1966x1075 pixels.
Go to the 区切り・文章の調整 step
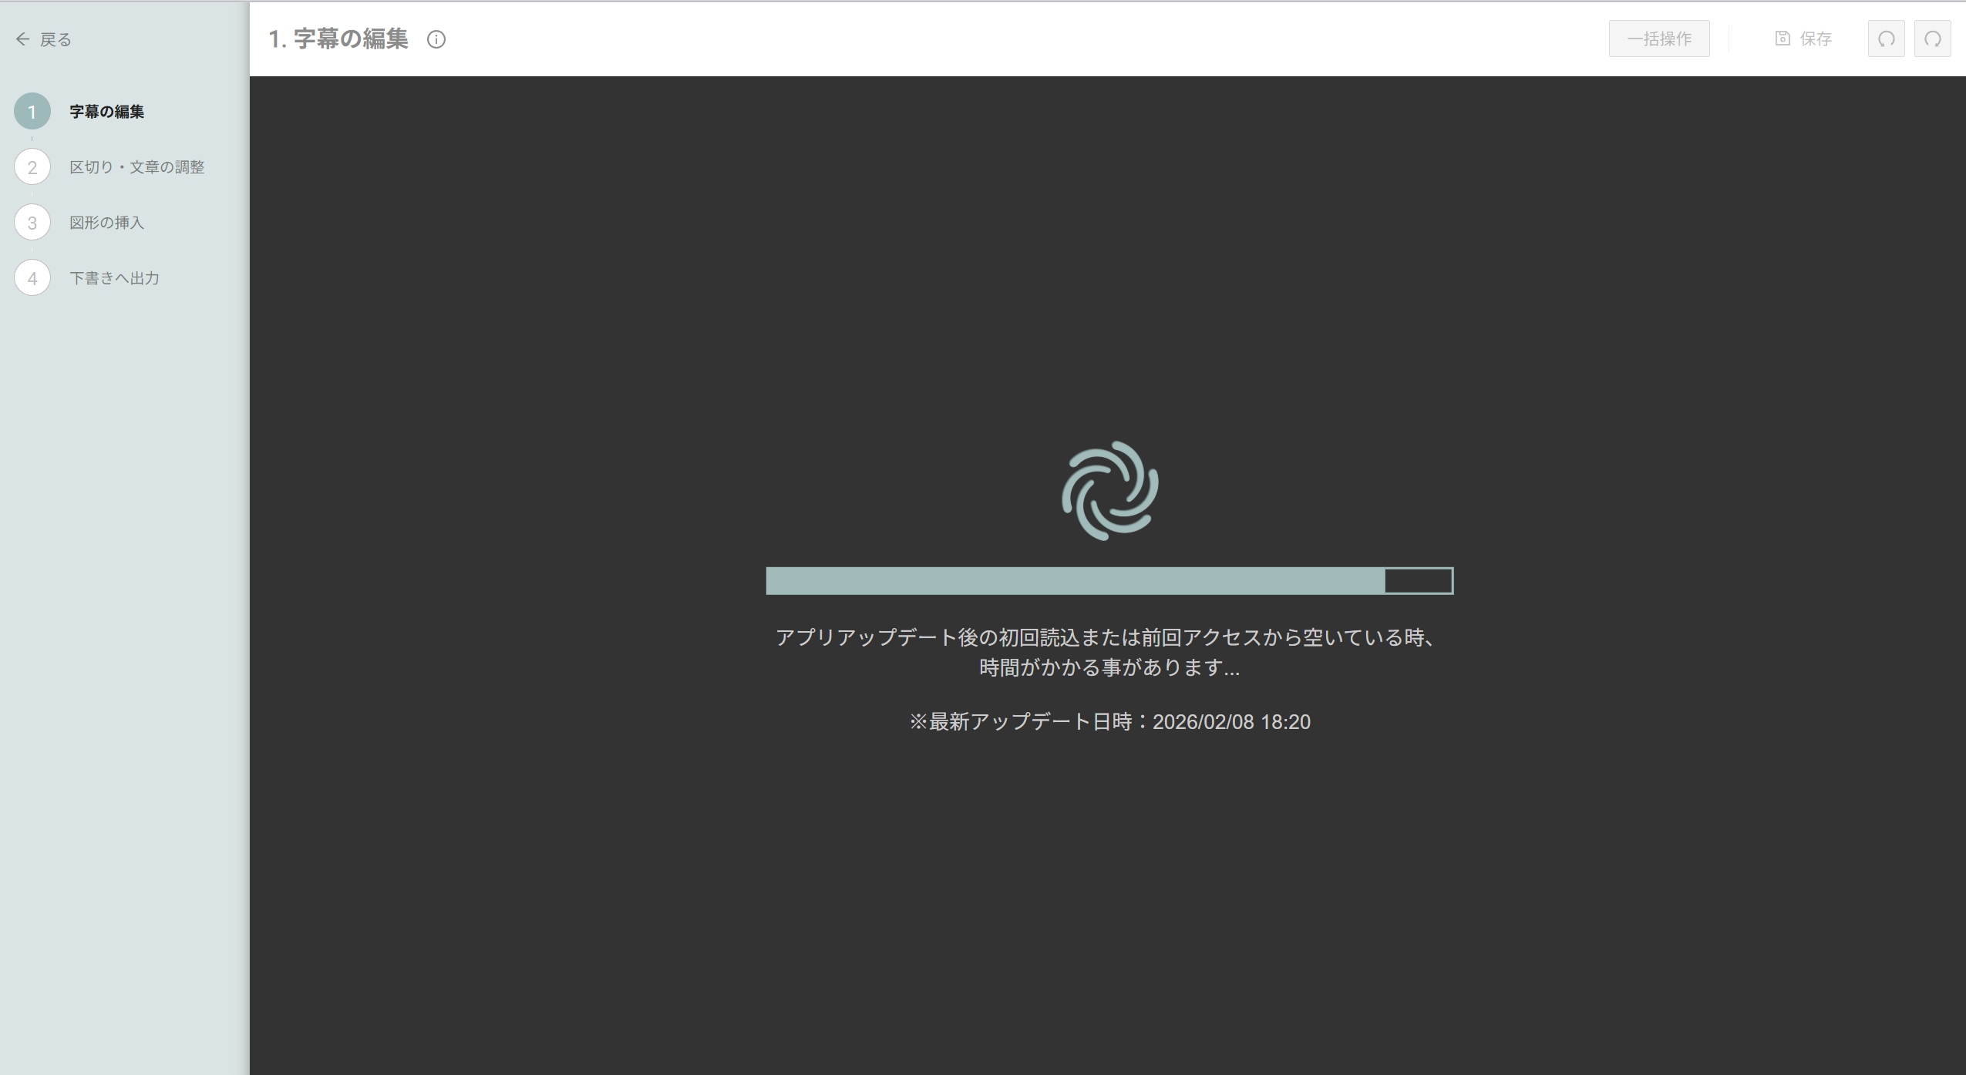[x=136, y=167]
